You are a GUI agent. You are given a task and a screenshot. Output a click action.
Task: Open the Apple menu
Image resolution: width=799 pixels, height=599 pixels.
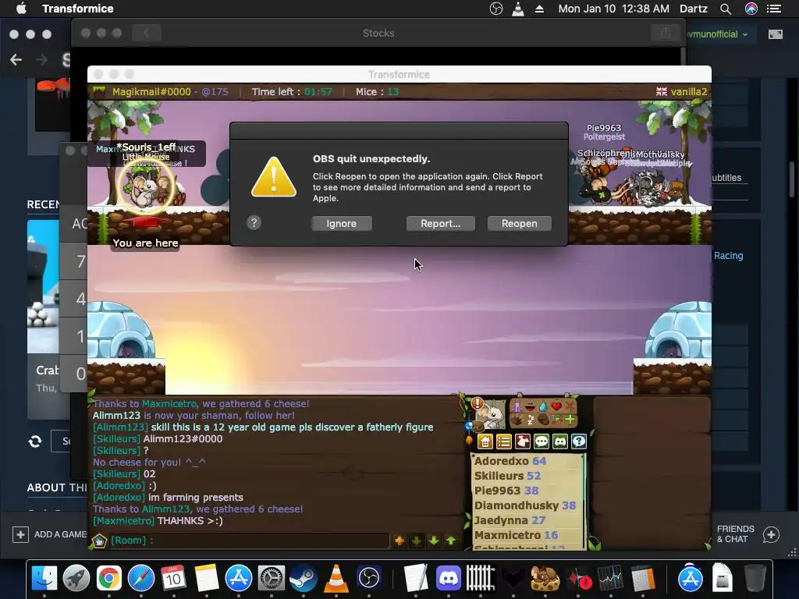pyautogui.click(x=21, y=8)
